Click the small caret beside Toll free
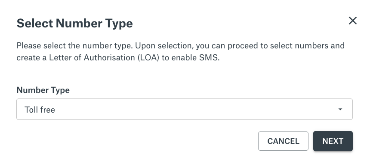The height and width of the screenshot is (167, 370). pos(340,109)
